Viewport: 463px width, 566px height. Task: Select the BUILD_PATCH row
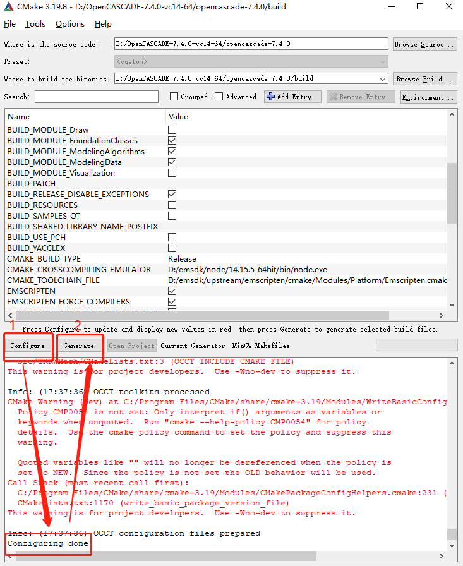[227, 184]
